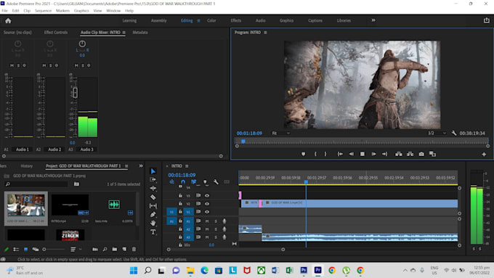Select the Hand tool
494x278 pixels.
point(153,223)
